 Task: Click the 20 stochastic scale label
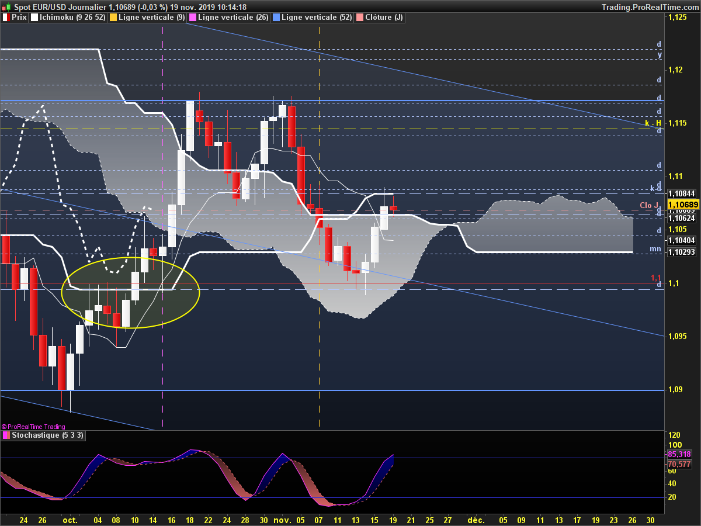point(672,497)
